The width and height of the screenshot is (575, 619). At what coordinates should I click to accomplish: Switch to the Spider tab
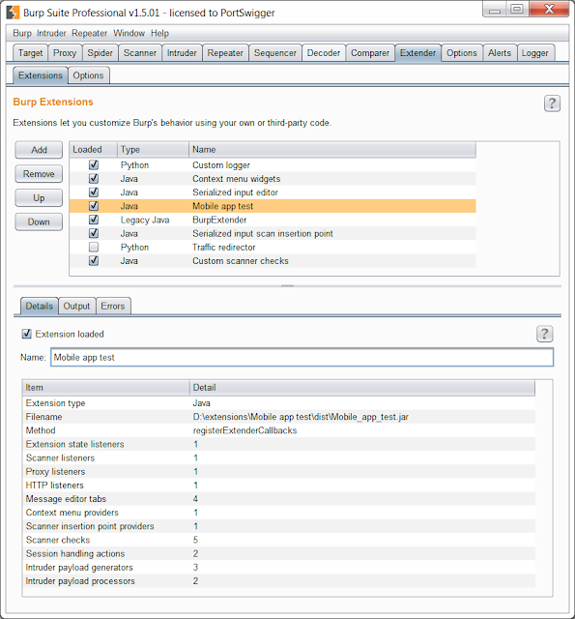(x=100, y=53)
